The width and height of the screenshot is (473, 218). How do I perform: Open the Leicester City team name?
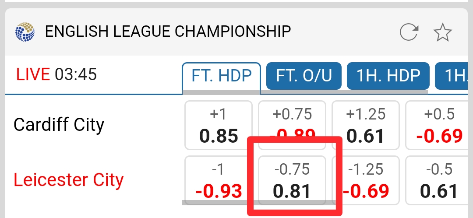click(68, 180)
